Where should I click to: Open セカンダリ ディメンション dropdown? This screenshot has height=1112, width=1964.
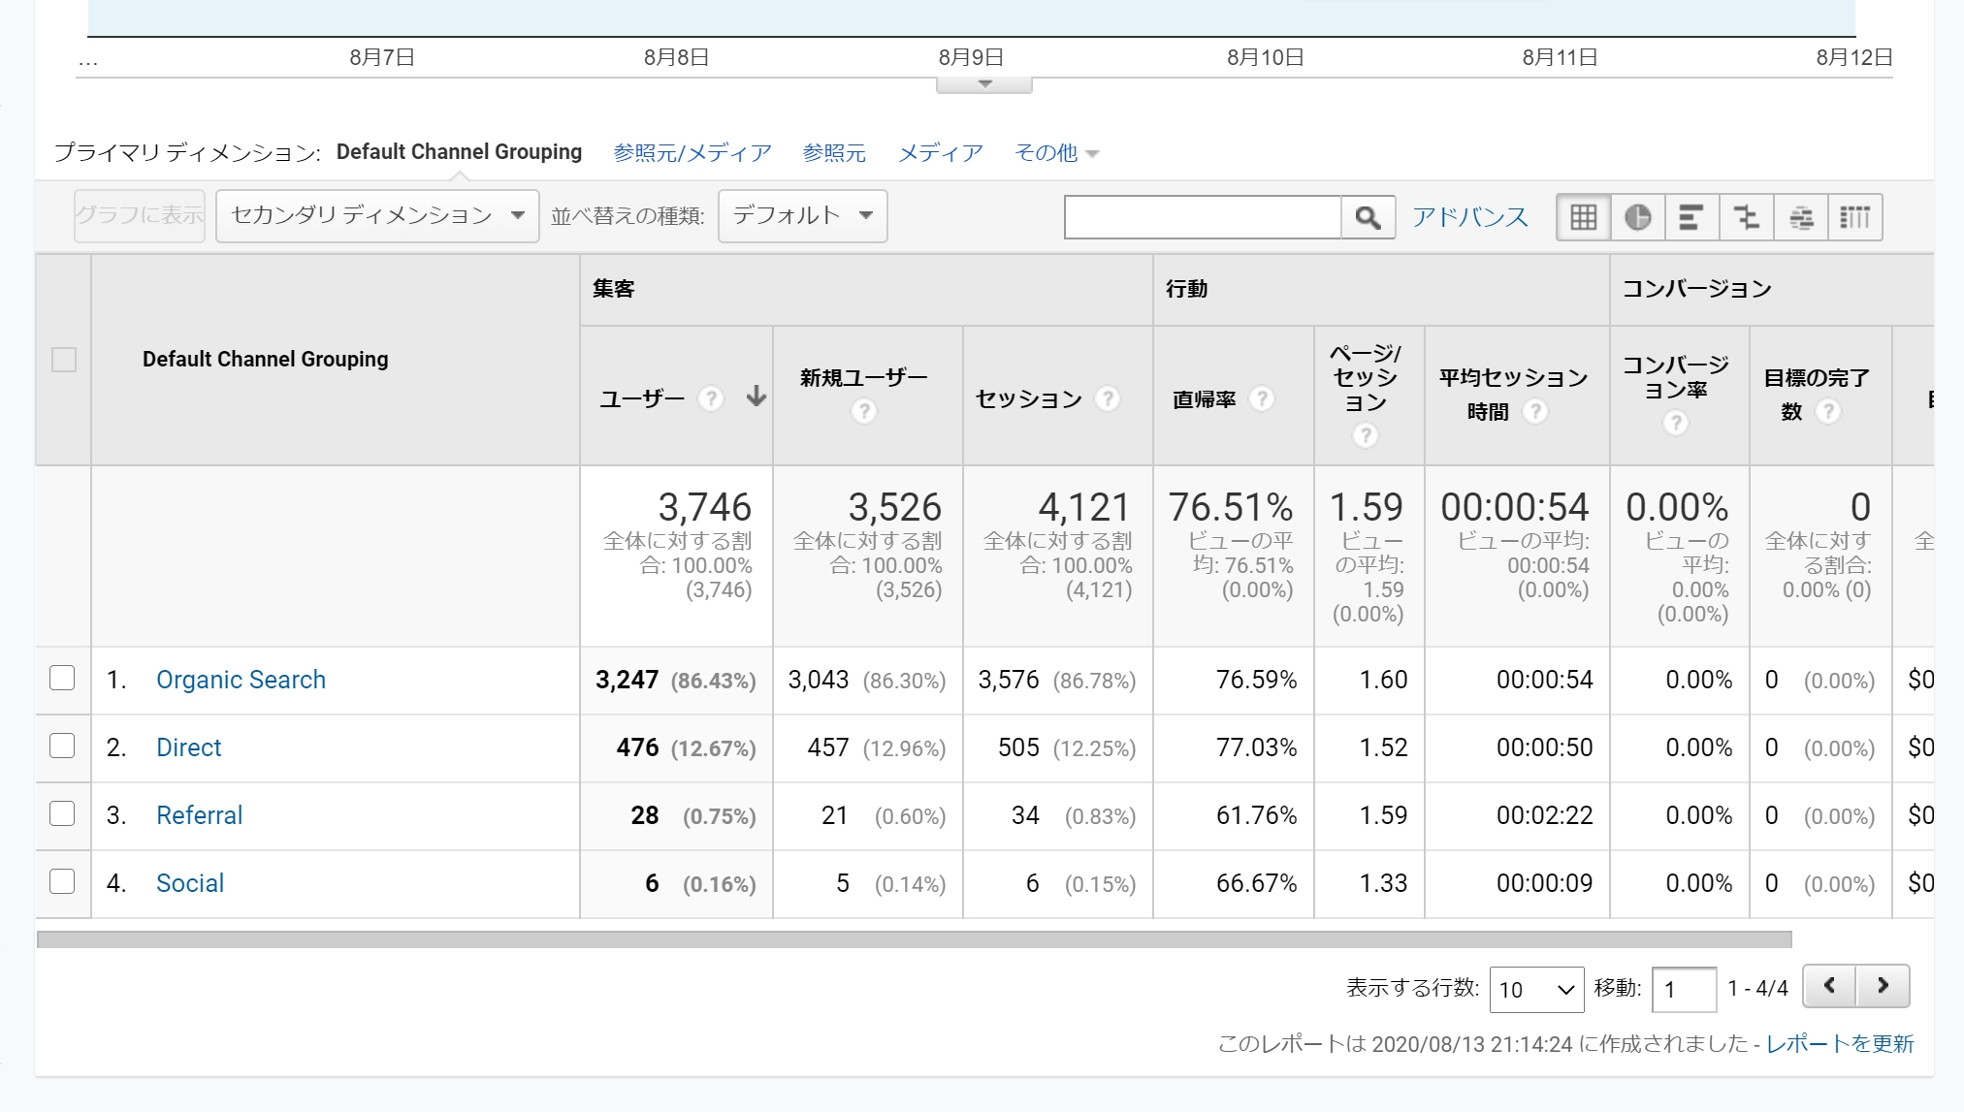(377, 215)
